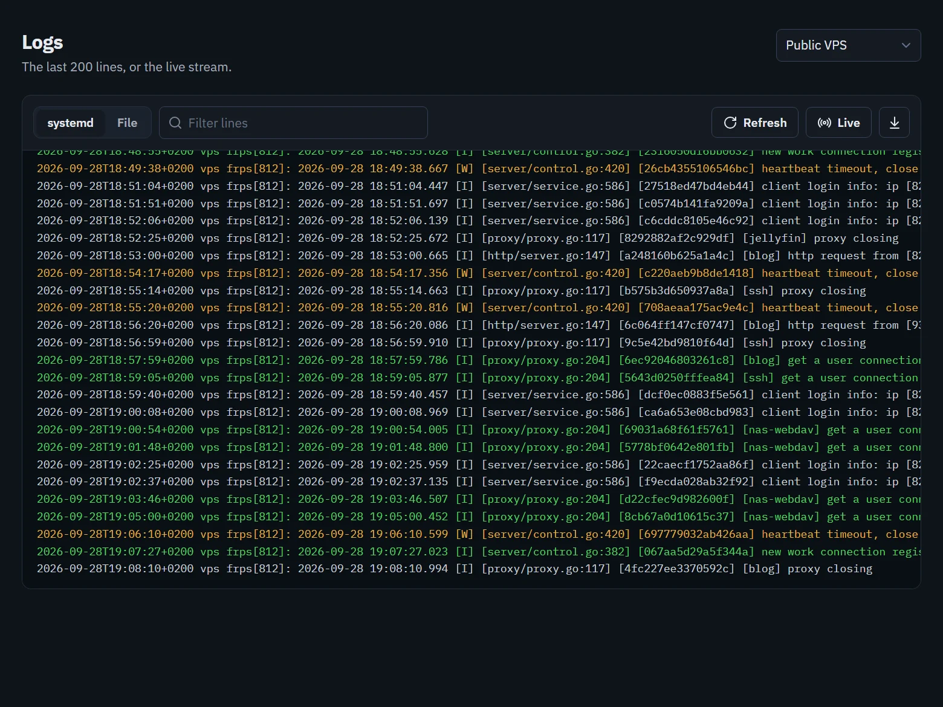Viewport: 943px width, 707px height.
Task: Select the 18:49:38 heartbeat timeout warning line
Action: click(478, 169)
